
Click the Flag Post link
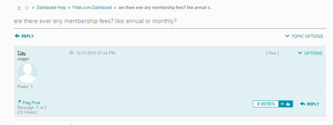[31, 103]
